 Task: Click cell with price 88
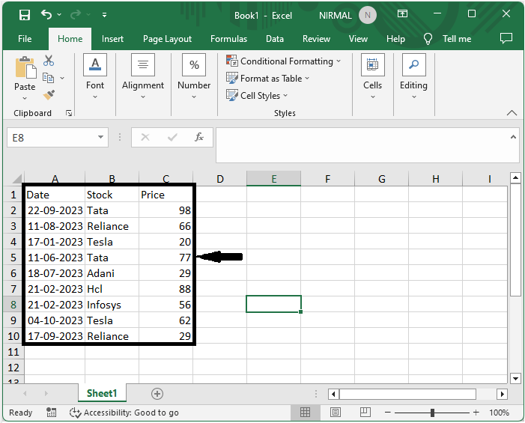(166, 289)
